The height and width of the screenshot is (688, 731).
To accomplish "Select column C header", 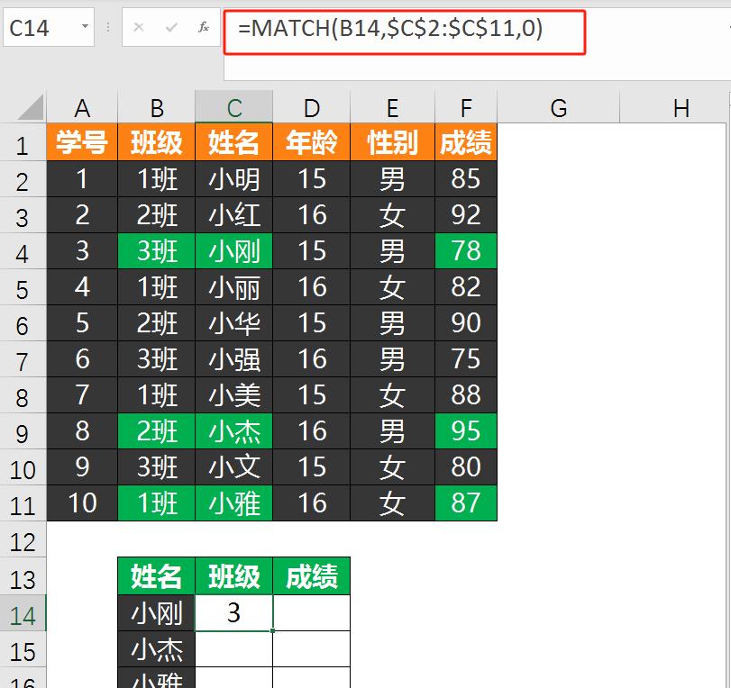I will (234, 107).
